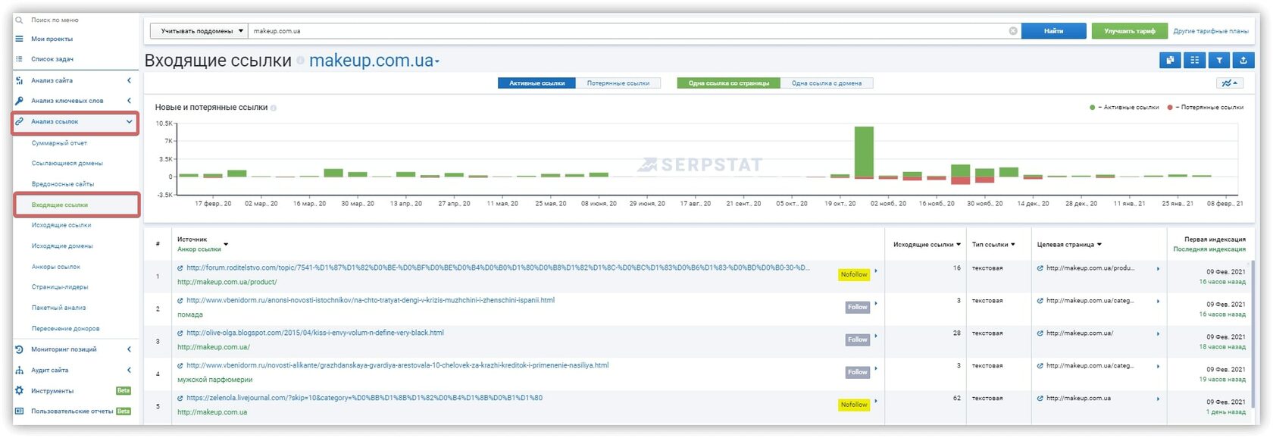Open 'Суммарный отчет' menu item
This screenshot has width=1273, height=438.
tap(59, 142)
